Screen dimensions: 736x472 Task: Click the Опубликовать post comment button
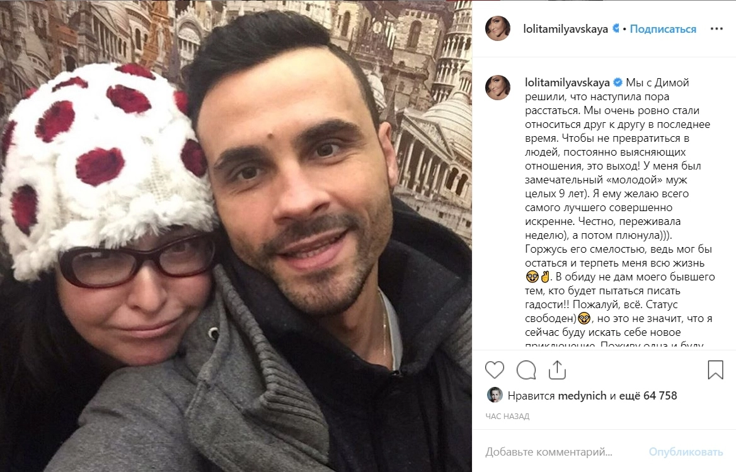[x=686, y=452]
